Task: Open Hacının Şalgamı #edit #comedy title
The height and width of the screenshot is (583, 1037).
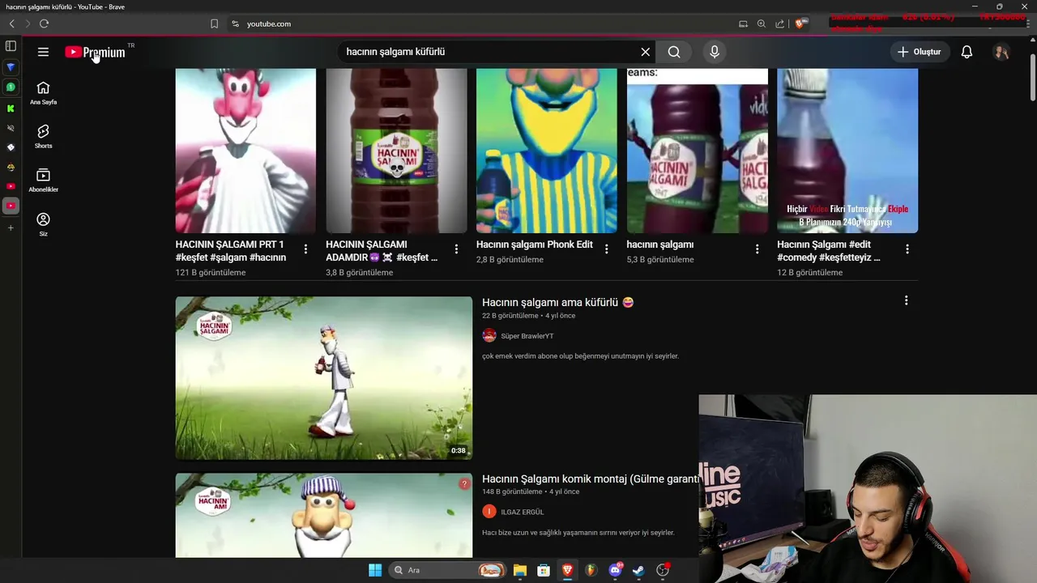Action: pos(829,251)
